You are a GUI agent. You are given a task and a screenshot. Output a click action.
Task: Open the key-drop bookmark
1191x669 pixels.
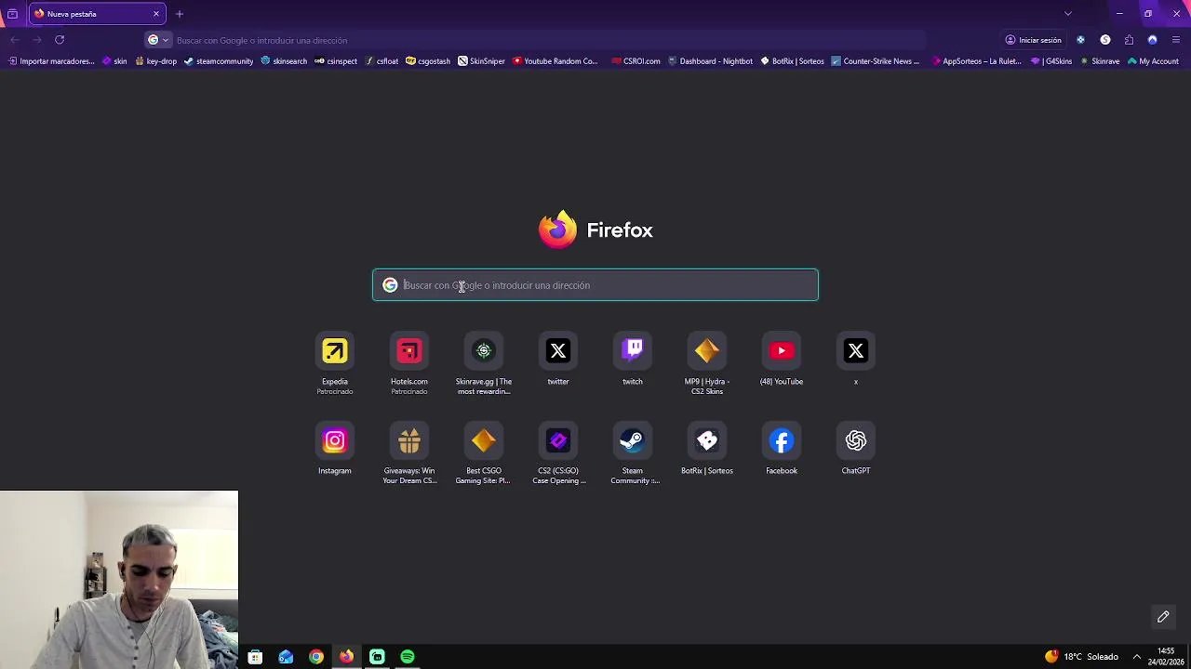pos(155,61)
